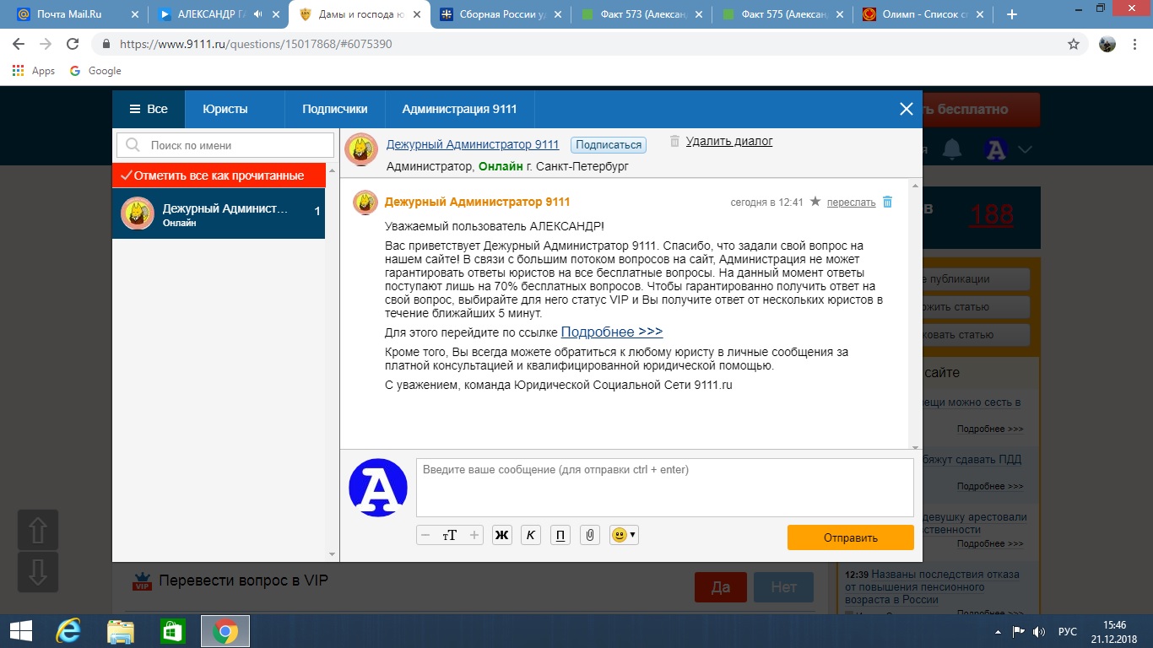The height and width of the screenshot is (648, 1153).
Task: Open the emoji smiley dropdown
Action: pyautogui.click(x=624, y=535)
